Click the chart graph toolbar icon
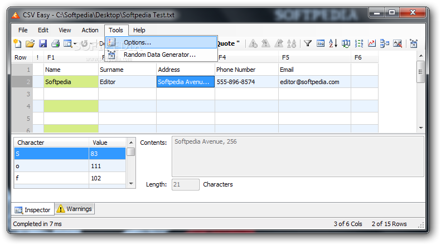This screenshot has width=441, height=245. [x=372, y=43]
